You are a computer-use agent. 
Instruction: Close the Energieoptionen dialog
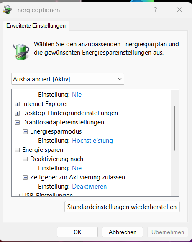(x=179, y=10)
